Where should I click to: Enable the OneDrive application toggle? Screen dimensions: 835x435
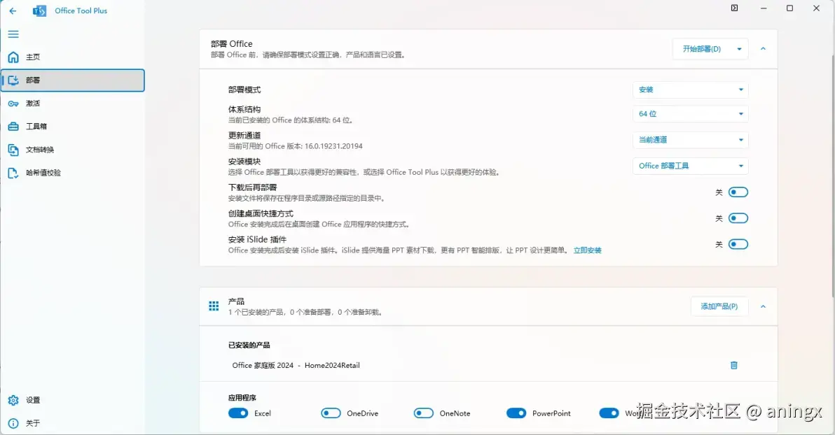[331, 413]
